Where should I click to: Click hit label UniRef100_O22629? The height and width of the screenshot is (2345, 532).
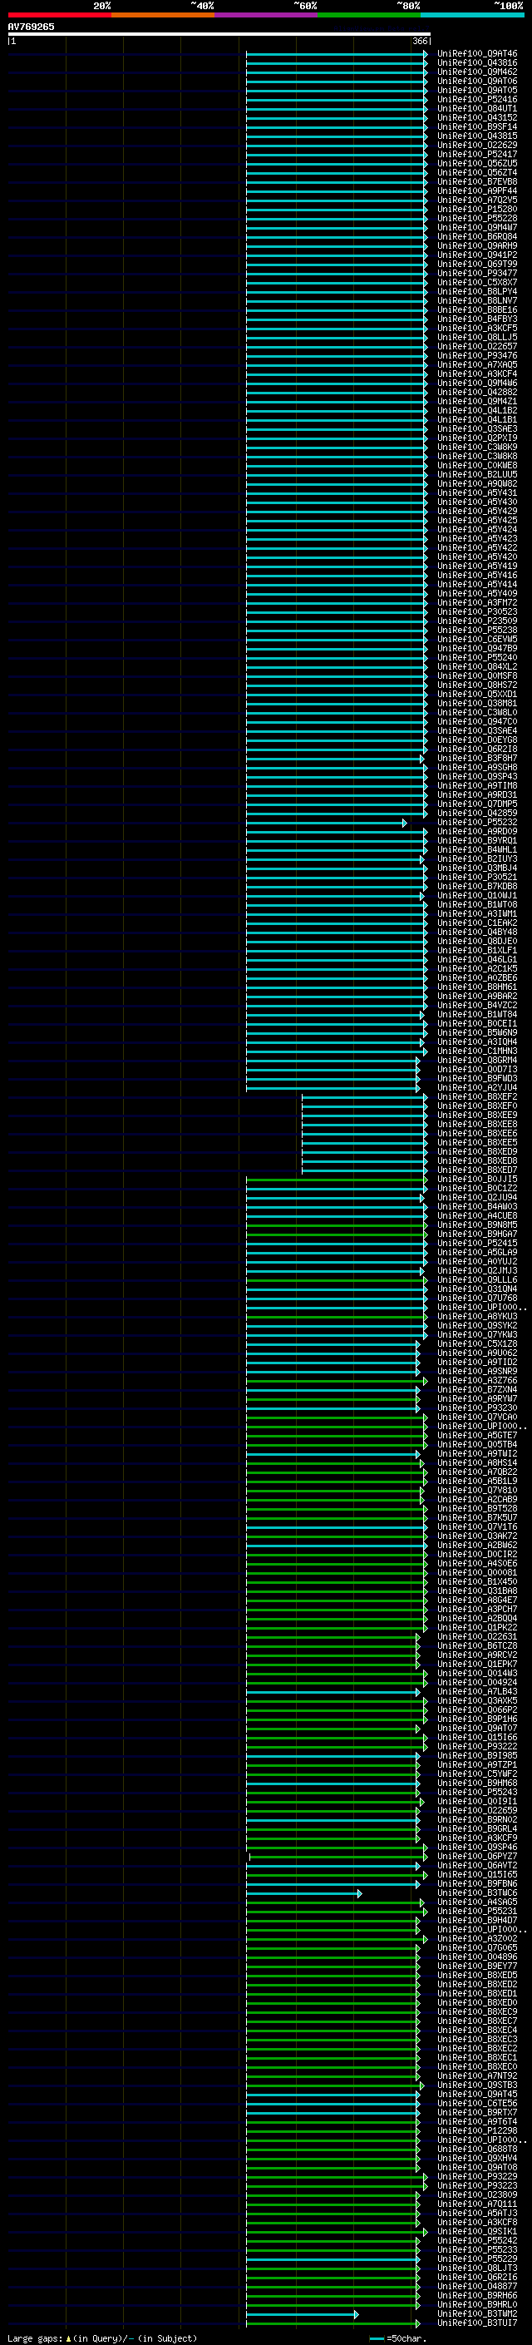[x=477, y=145]
